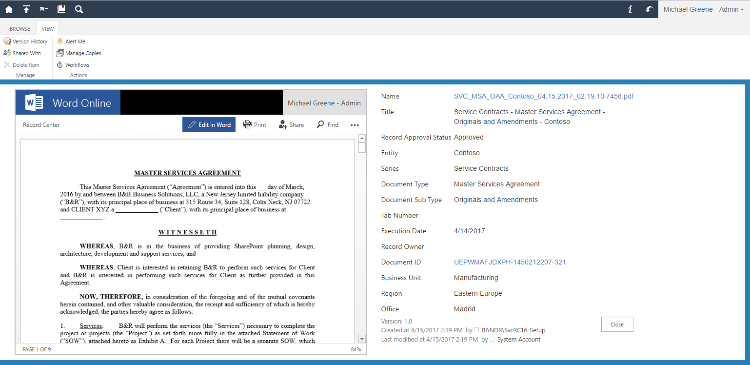Click the Business Unit value Manufacturing
The image size is (750, 365).
coord(476,278)
